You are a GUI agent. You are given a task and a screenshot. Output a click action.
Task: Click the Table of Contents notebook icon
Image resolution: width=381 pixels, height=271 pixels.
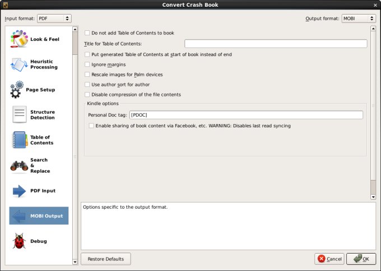tap(20, 140)
